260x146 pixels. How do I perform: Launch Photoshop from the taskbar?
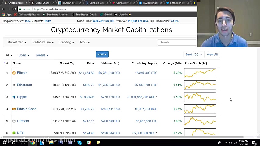click(x=61, y=143)
